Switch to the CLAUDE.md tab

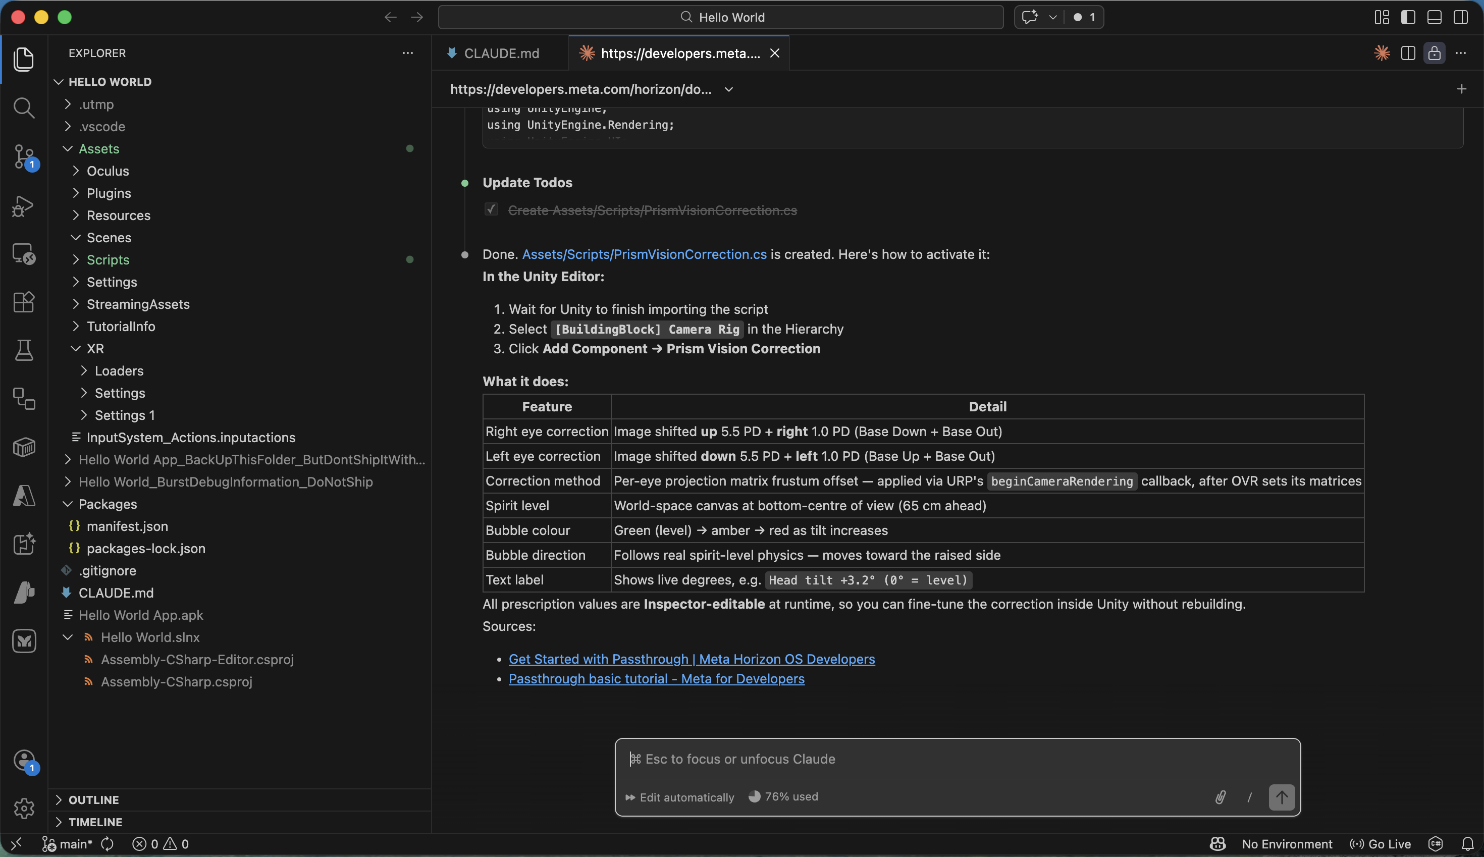500,53
